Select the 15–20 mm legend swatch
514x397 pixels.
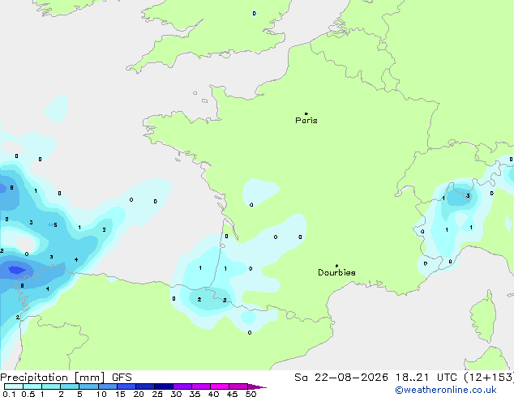click(x=126, y=386)
